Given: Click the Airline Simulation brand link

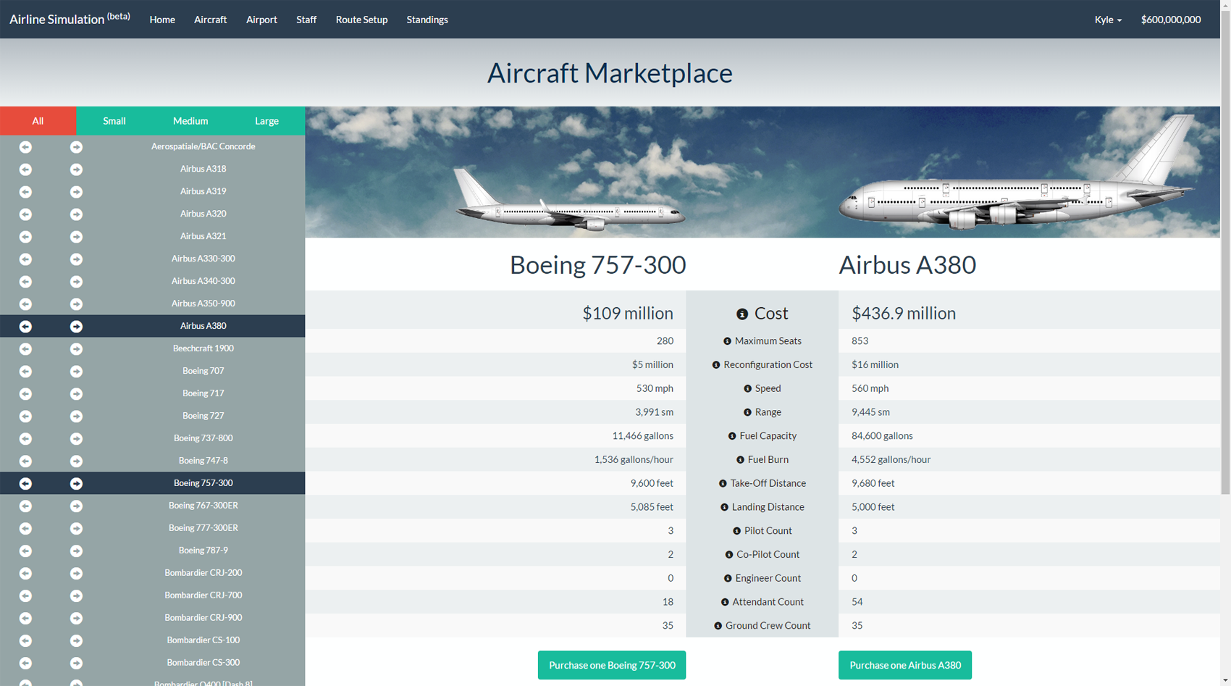Looking at the screenshot, I should pyautogui.click(x=70, y=19).
